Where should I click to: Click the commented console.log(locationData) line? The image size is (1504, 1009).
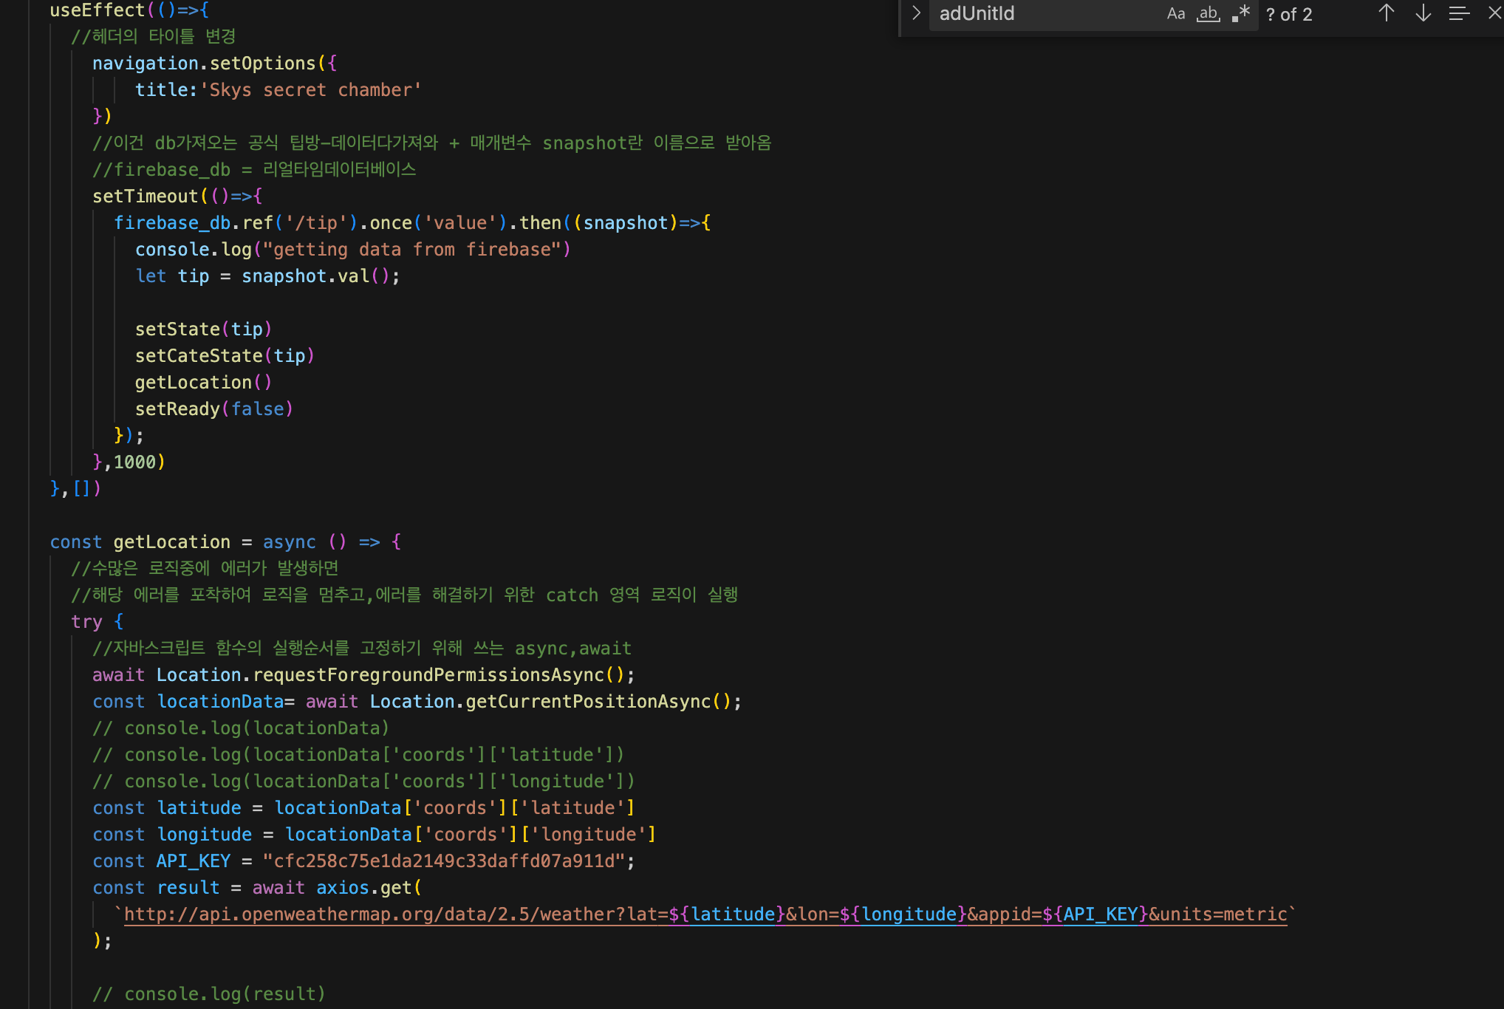point(241,728)
